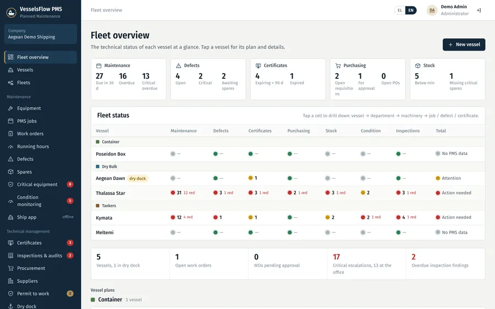
Task: Open the 13 Critical overdue figure
Action: click(150, 81)
